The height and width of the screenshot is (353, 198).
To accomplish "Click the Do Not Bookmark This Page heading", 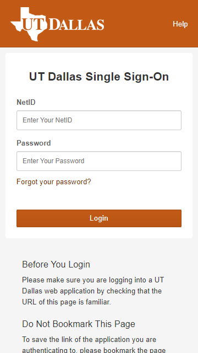I will pyautogui.click(x=79, y=324).
